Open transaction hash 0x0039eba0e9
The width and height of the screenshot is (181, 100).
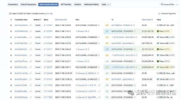coord(21,79)
